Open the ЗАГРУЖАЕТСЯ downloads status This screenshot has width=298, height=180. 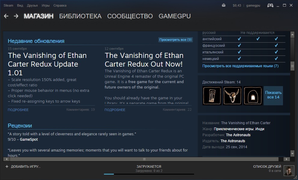pyautogui.click(x=149, y=166)
